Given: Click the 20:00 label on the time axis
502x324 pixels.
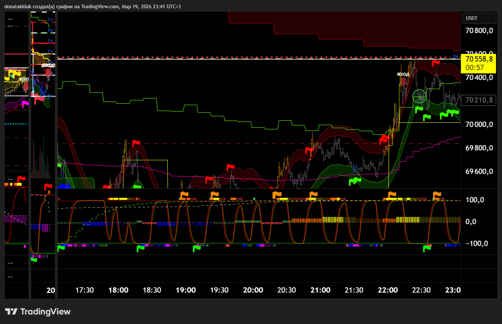Looking at the screenshot, I should coord(253,290).
